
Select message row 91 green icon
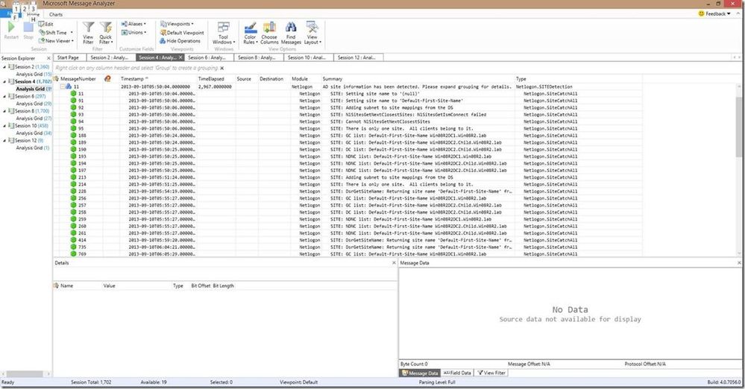click(74, 100)
